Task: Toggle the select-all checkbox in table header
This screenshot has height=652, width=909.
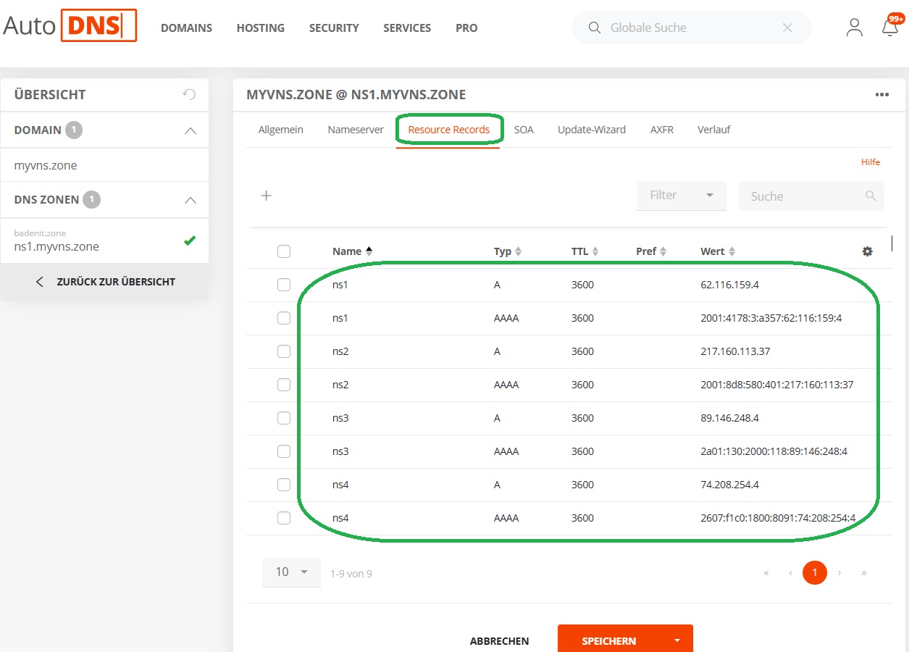Action: click(284, 251)
